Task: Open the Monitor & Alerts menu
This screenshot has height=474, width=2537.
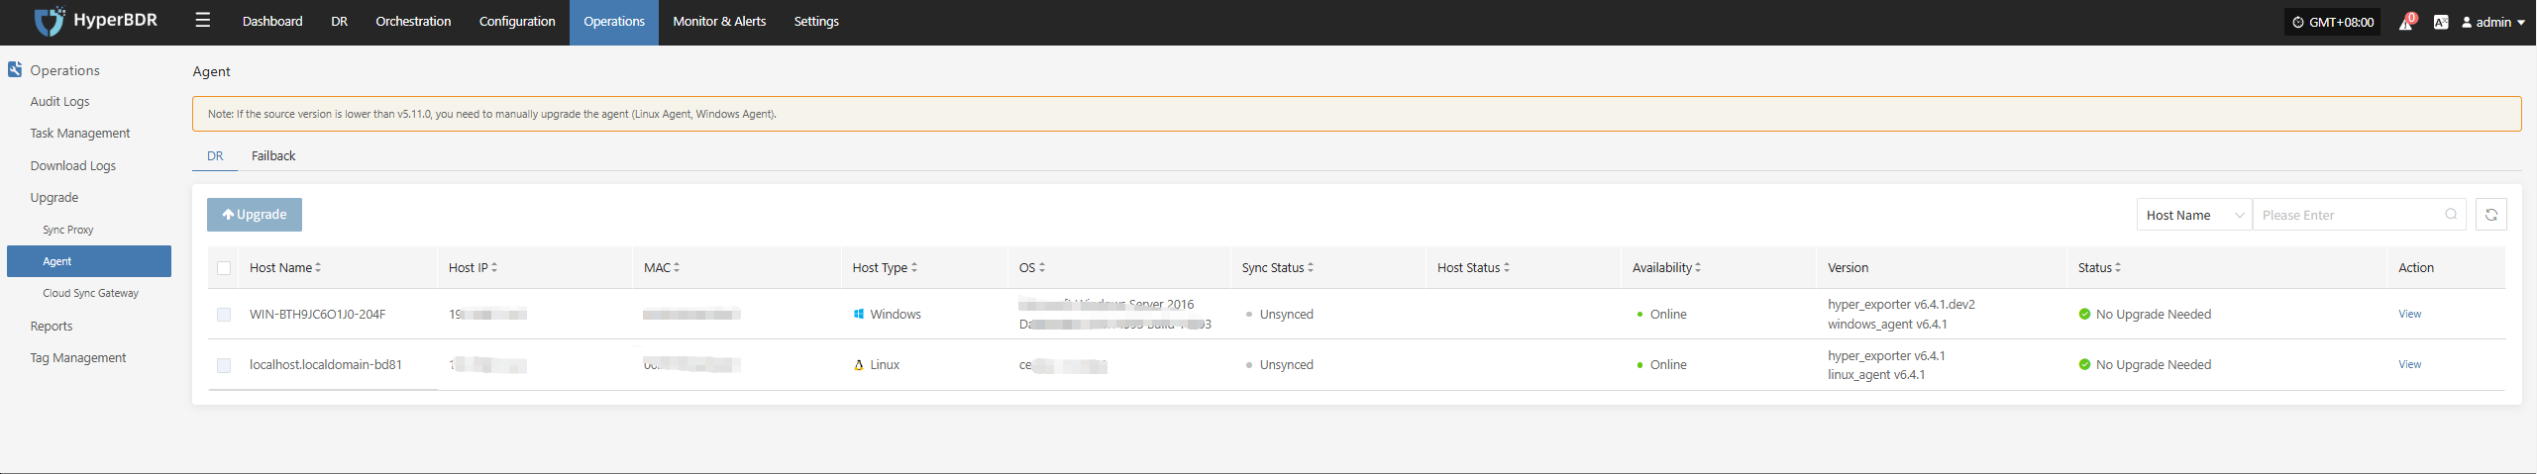Action: click(719, 22)
